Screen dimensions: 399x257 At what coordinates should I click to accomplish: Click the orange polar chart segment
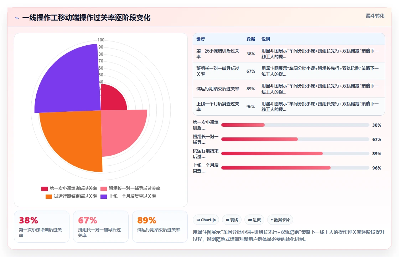pos(76,138)
